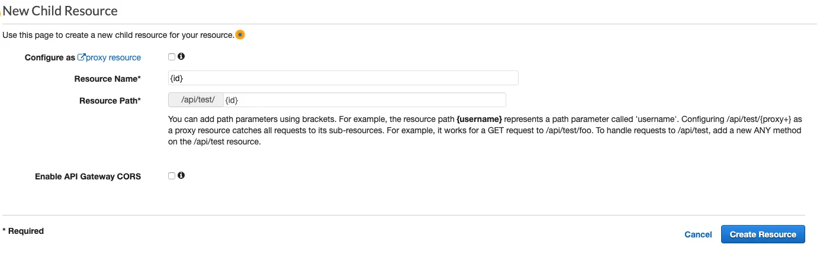Open the proxy resource documentation link

point(113,57)
